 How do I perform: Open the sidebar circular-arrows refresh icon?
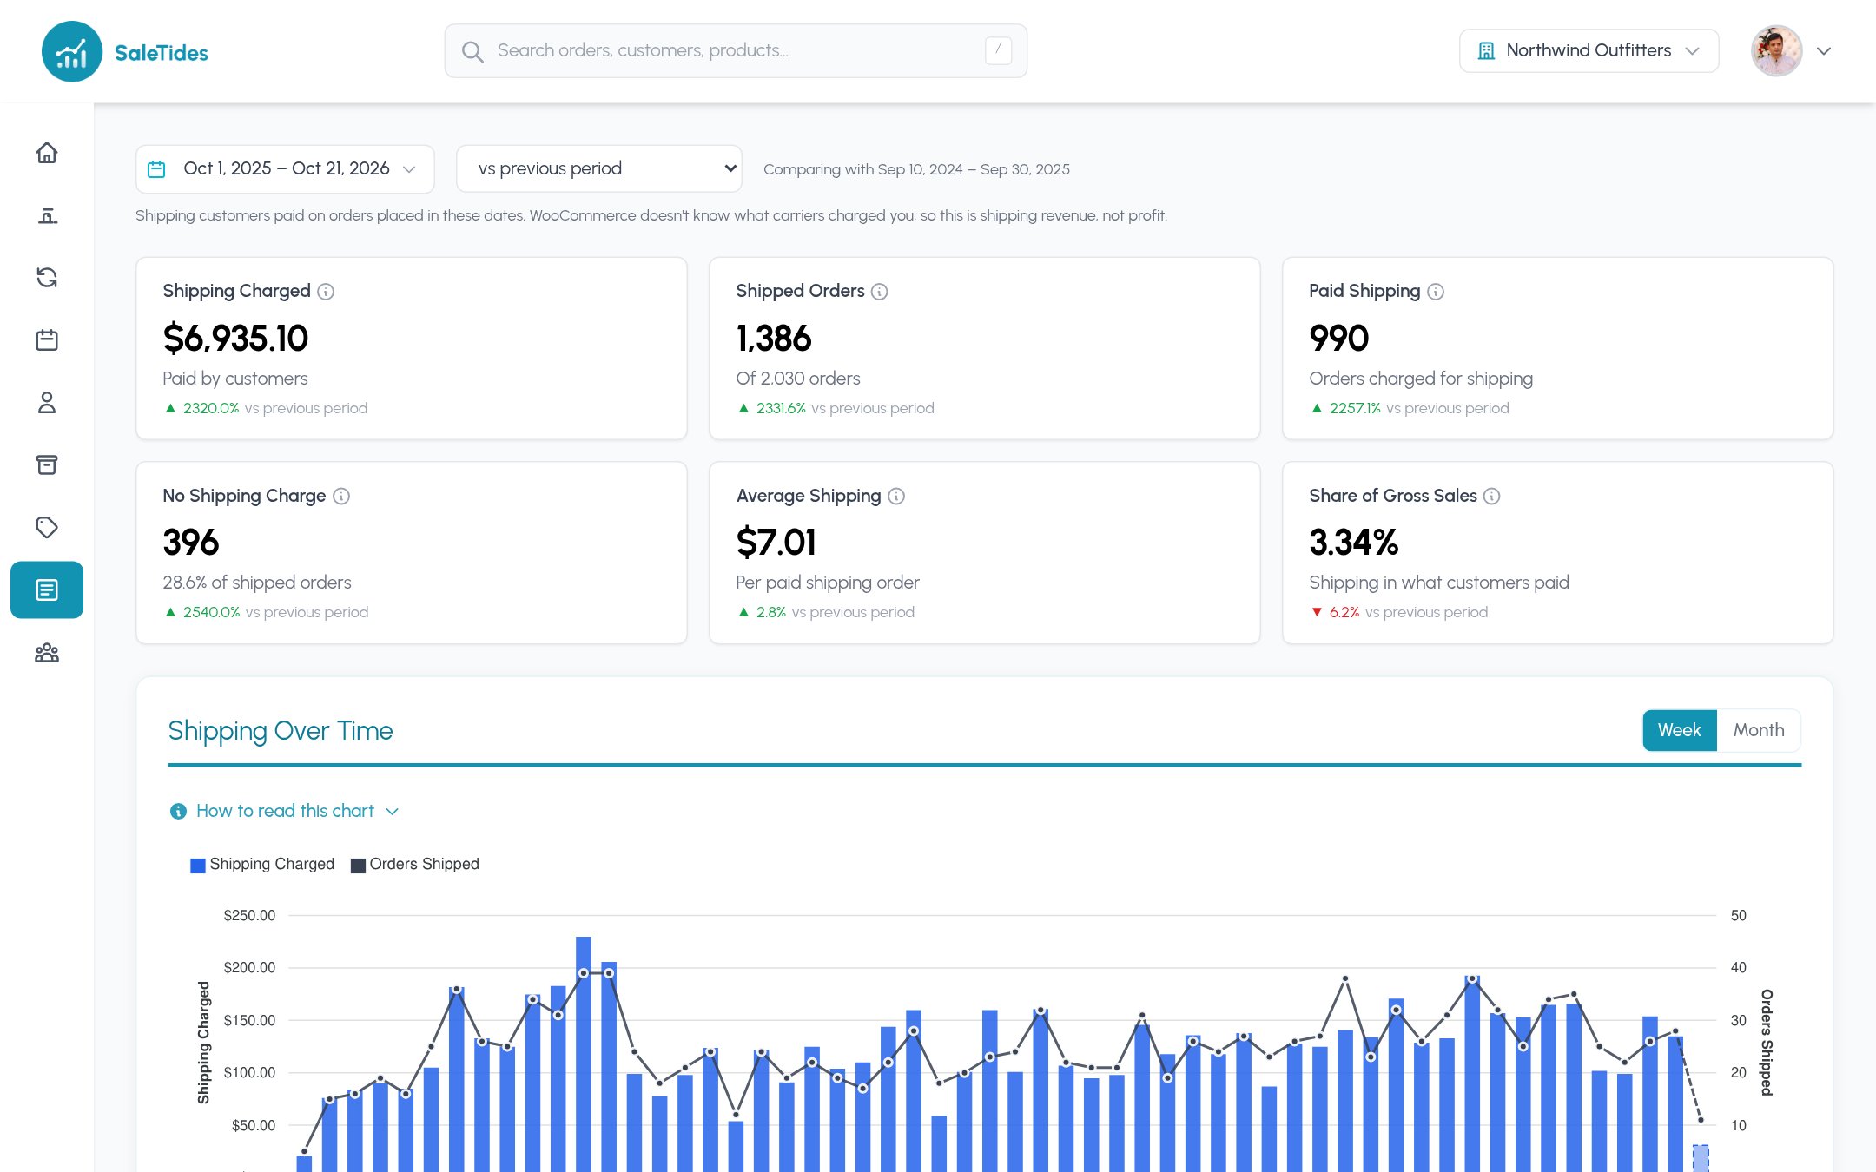point(47,278)
